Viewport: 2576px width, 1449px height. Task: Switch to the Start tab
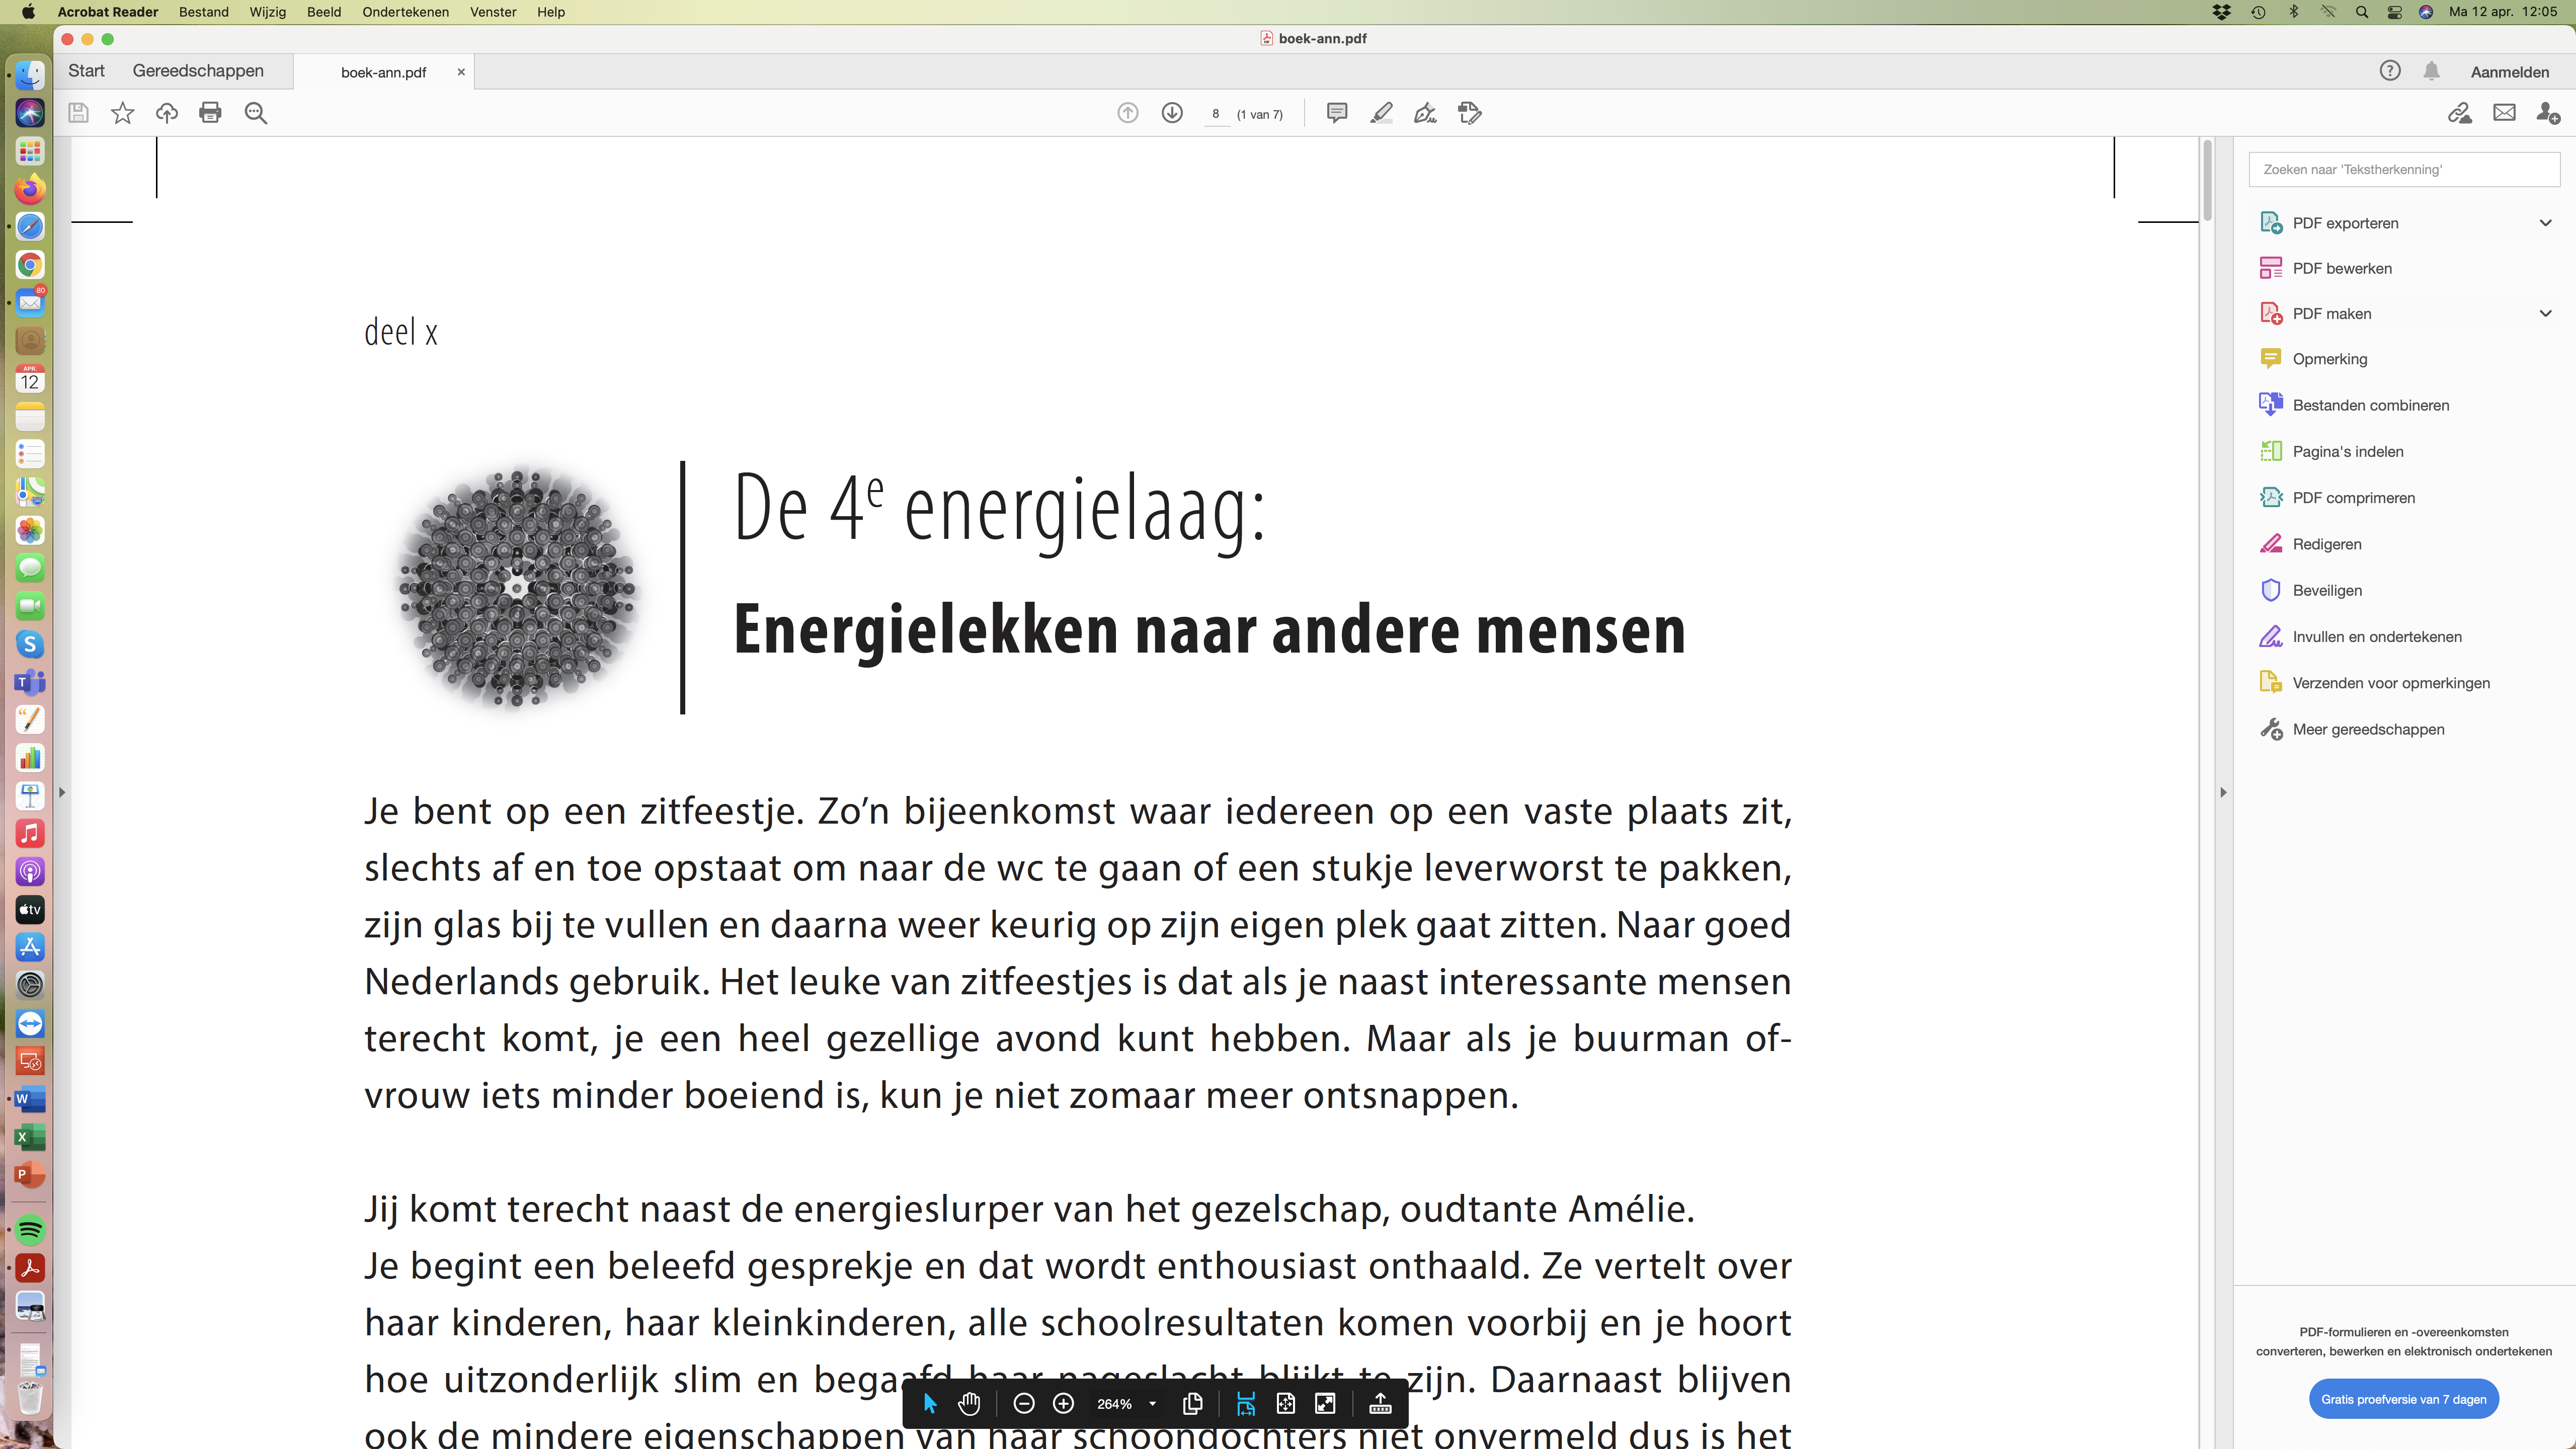(86, 71)
